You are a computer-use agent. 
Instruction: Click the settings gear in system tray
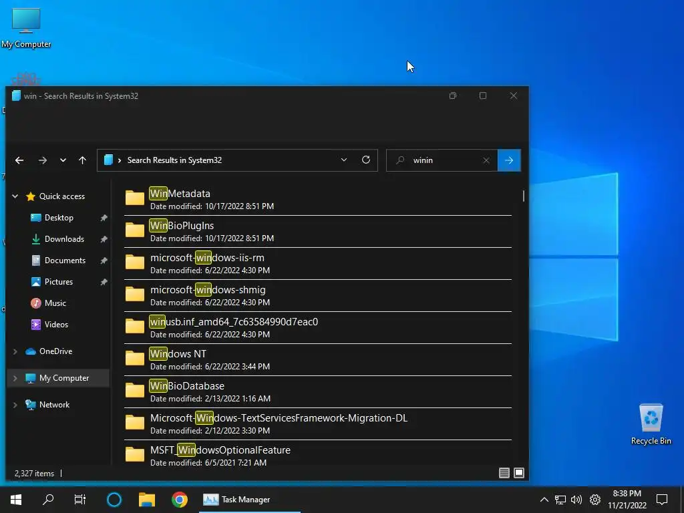[595, 500]
